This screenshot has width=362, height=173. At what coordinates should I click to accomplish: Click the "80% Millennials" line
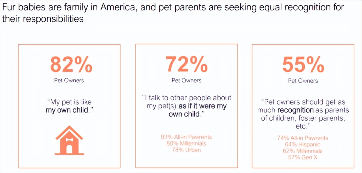pyautogui.click(x=186, y=143)
